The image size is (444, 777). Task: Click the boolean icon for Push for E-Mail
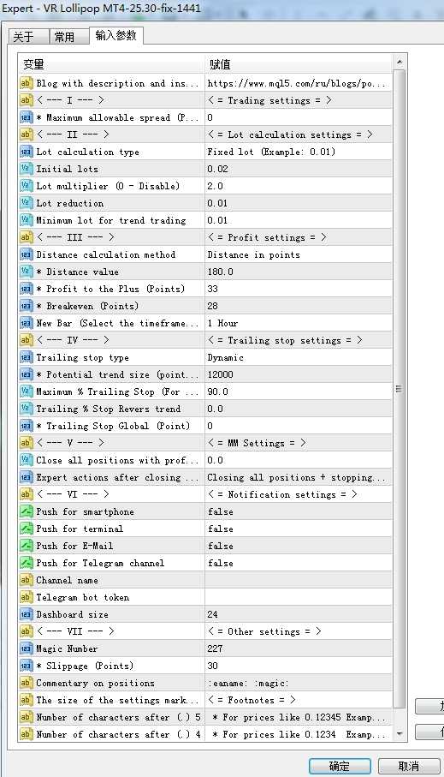point(26,546)
